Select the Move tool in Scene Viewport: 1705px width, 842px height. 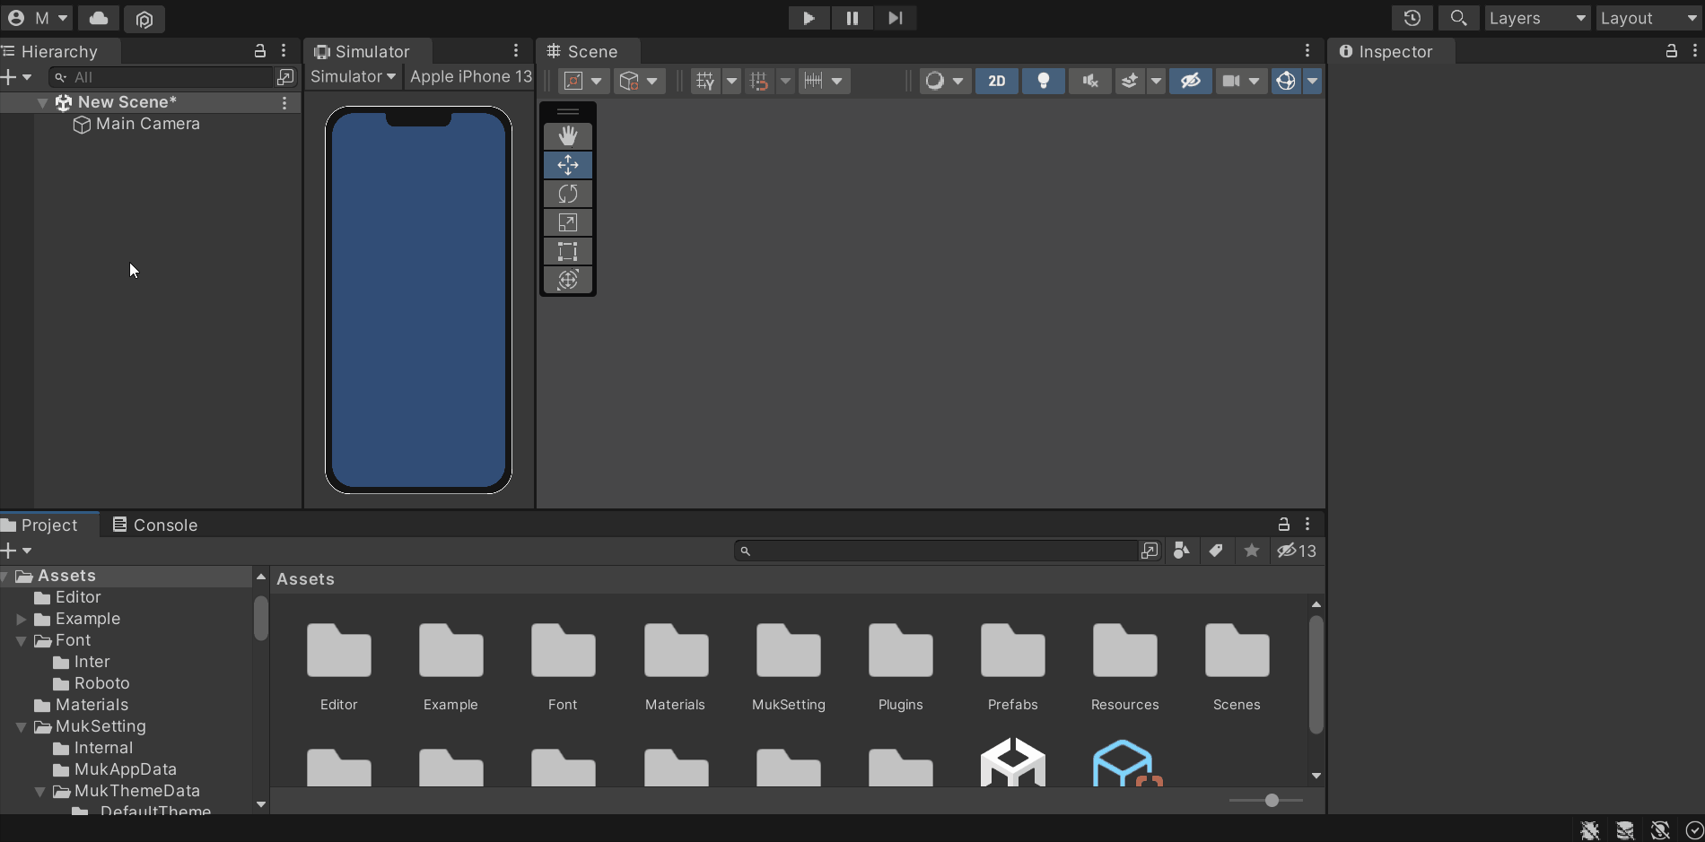[568, 165]
